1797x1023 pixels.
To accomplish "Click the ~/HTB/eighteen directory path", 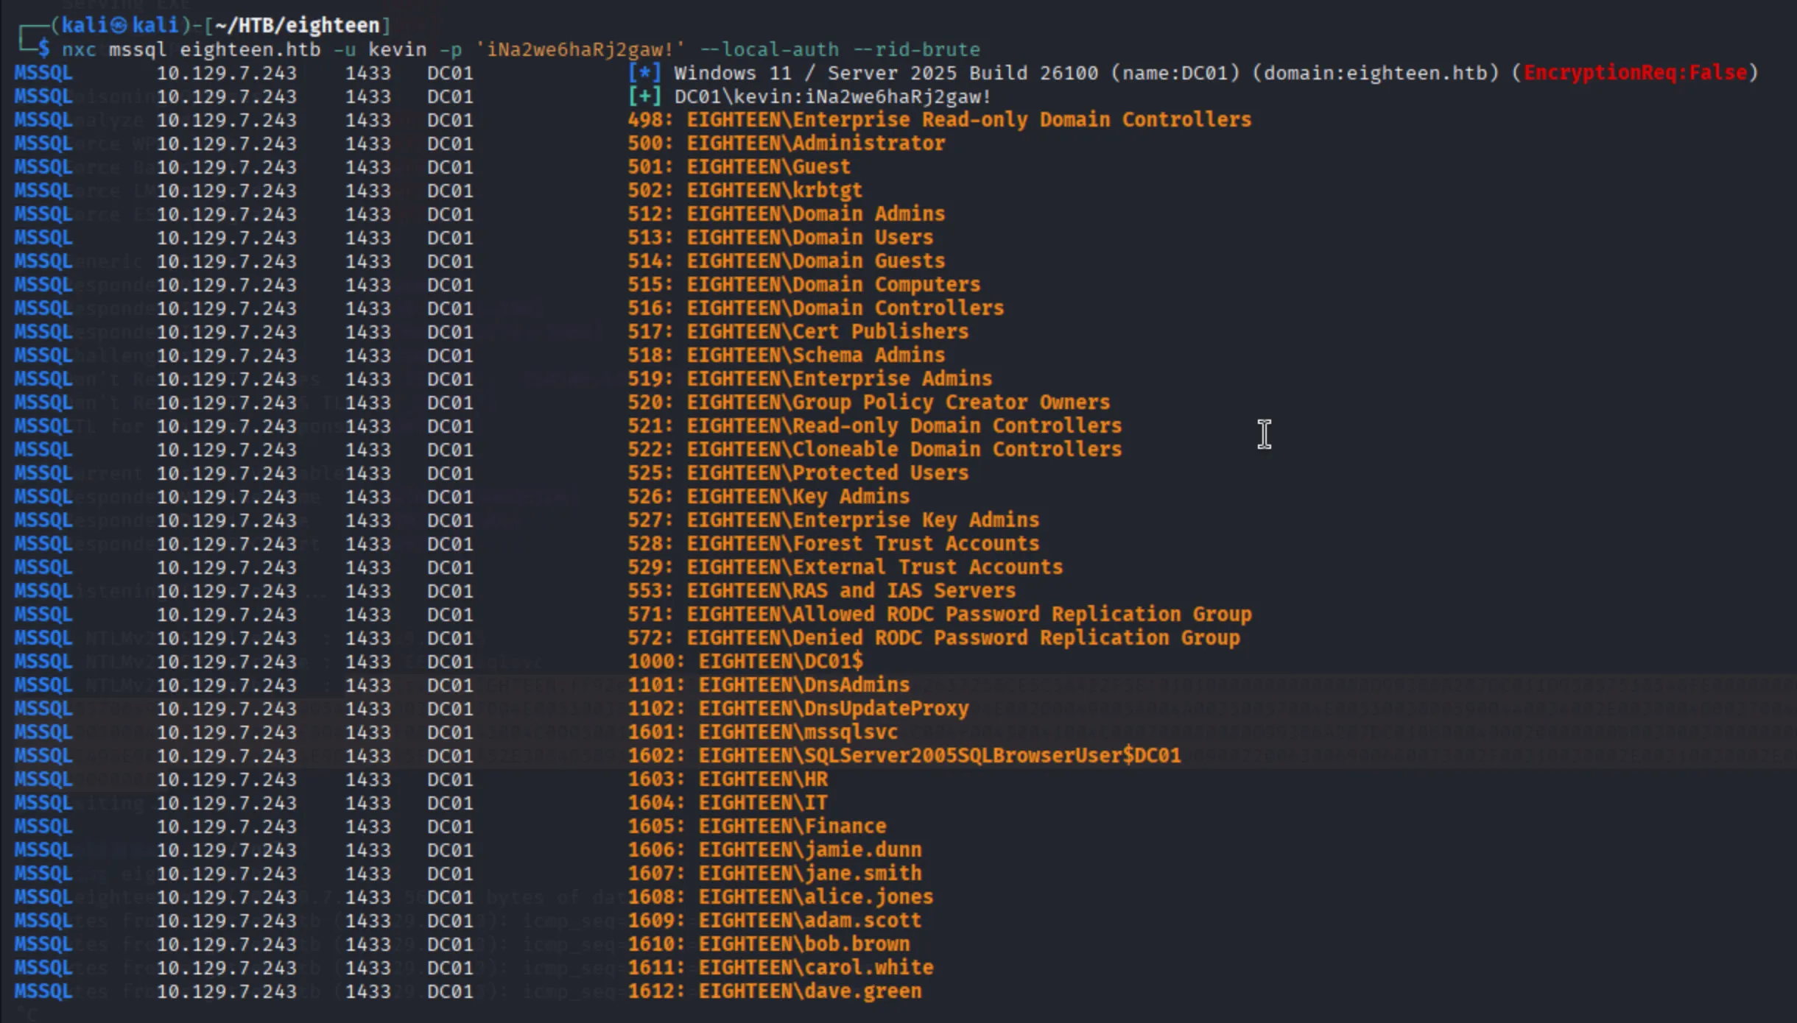I will [x=297, y=26].
